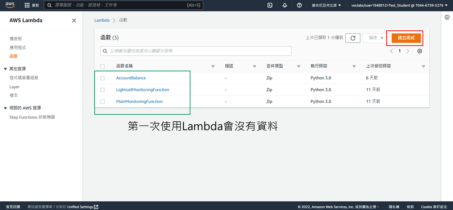Click the 建立函式 create function button
Viewport: 453px width, 210px height.
(406, 38)
